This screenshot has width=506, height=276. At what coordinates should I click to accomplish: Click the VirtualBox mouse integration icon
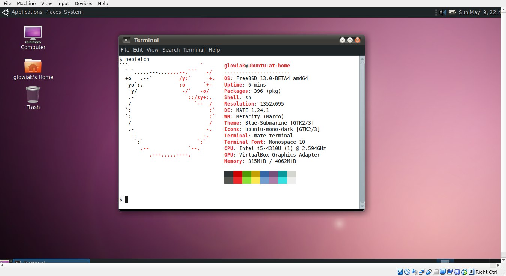point(464,272)
